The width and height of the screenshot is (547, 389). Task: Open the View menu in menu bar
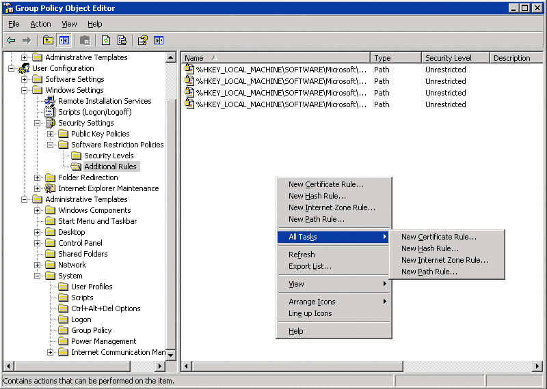(69, 24)
